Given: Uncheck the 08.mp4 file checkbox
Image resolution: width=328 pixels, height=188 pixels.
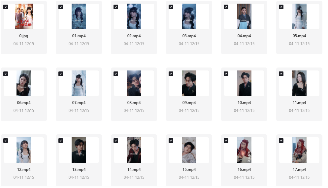Looking at the screenshot, I should click(116, 74).
